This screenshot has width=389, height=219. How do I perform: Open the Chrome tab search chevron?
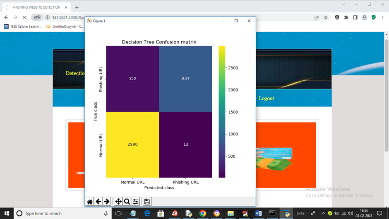[x=343, y=4]
